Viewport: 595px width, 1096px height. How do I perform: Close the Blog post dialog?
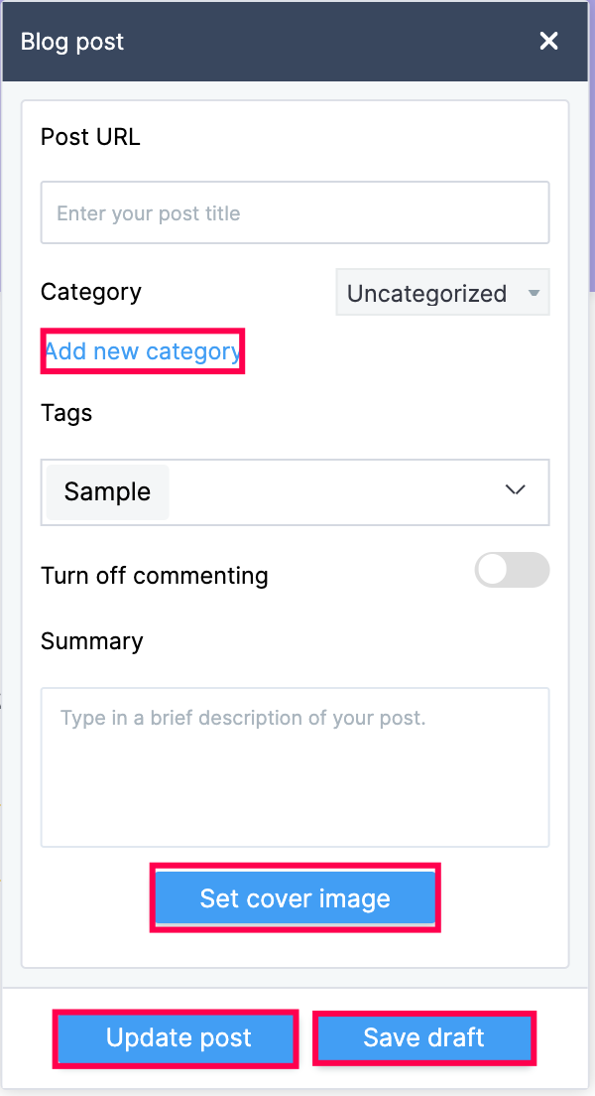coord(548,41)
